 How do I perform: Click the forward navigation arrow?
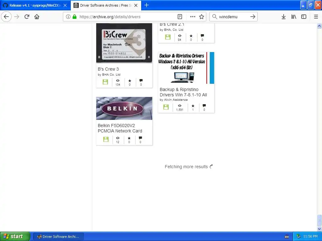point(17,17)
